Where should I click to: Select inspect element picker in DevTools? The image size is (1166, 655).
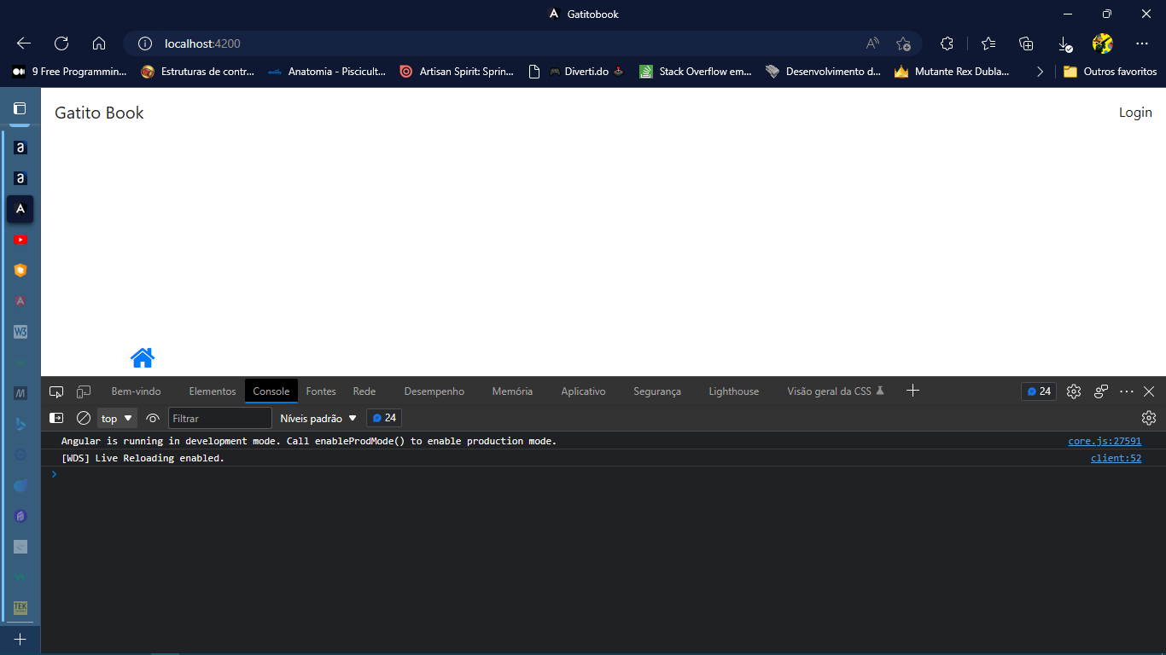(x=56, y=391)
